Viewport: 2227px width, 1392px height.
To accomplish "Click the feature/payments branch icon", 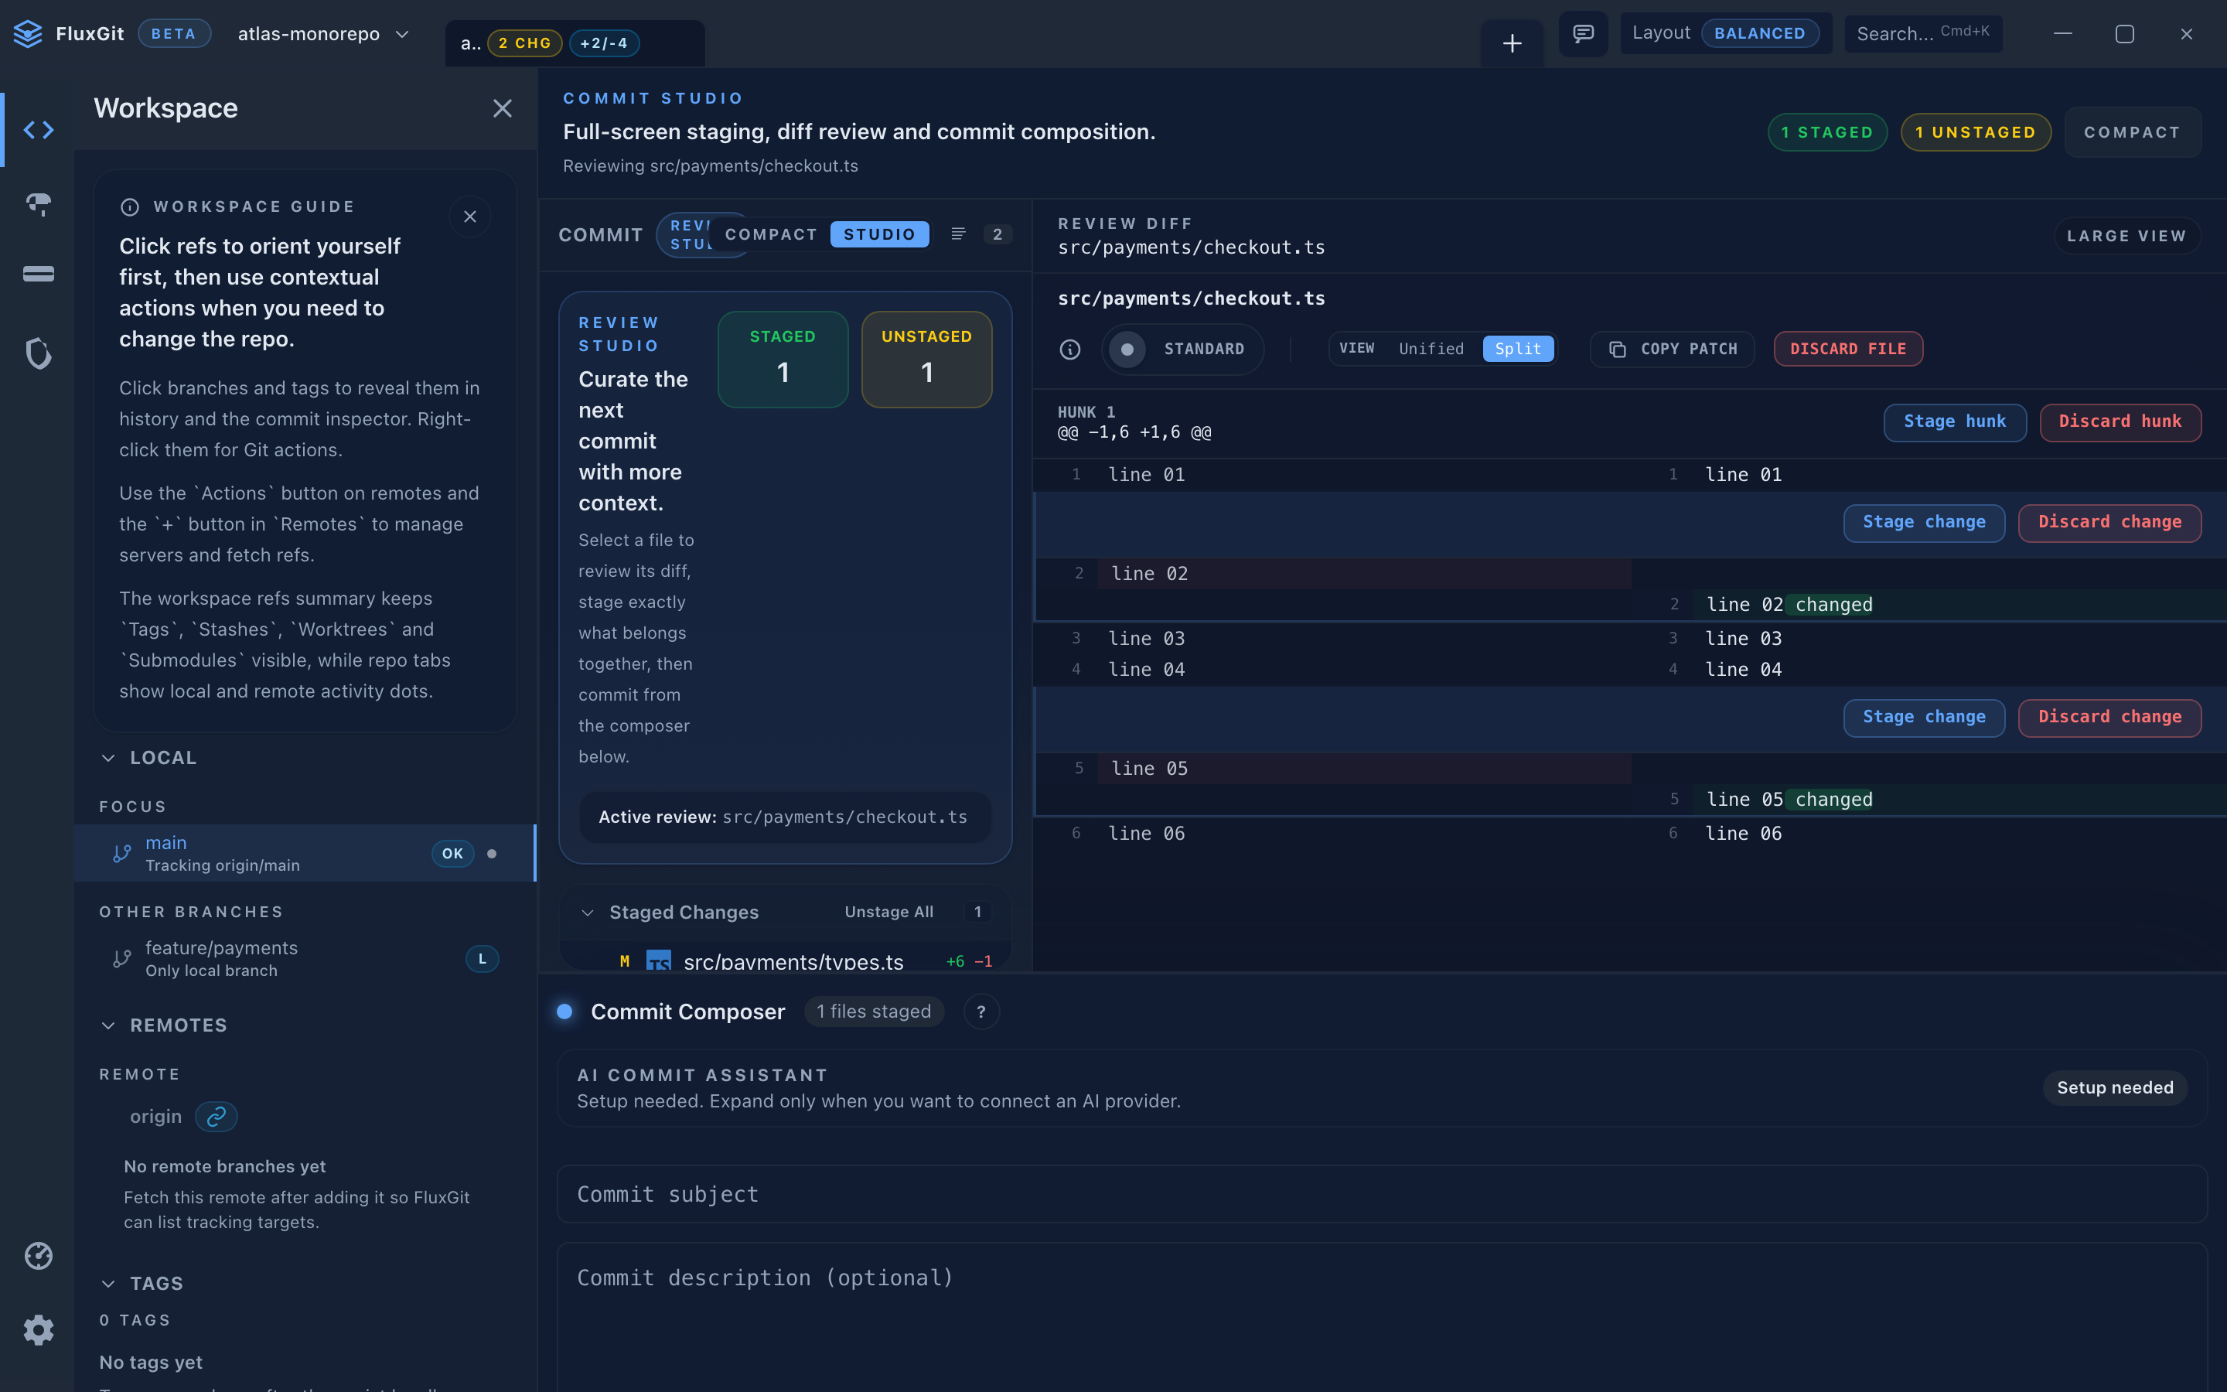I will [x=121, y=958].
